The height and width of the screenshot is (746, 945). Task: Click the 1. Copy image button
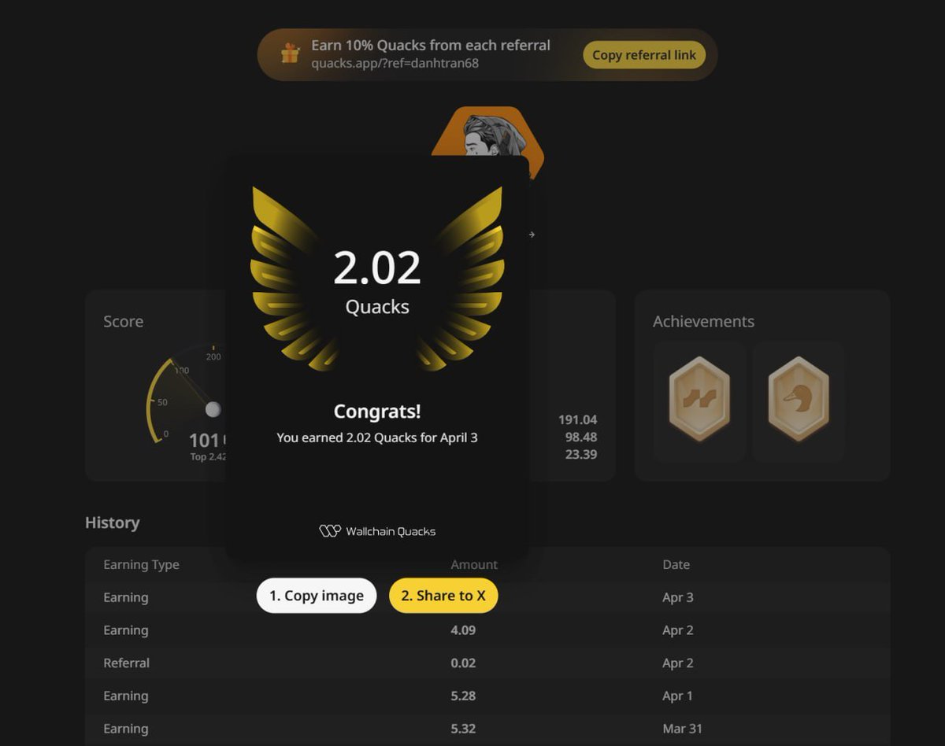317,596
